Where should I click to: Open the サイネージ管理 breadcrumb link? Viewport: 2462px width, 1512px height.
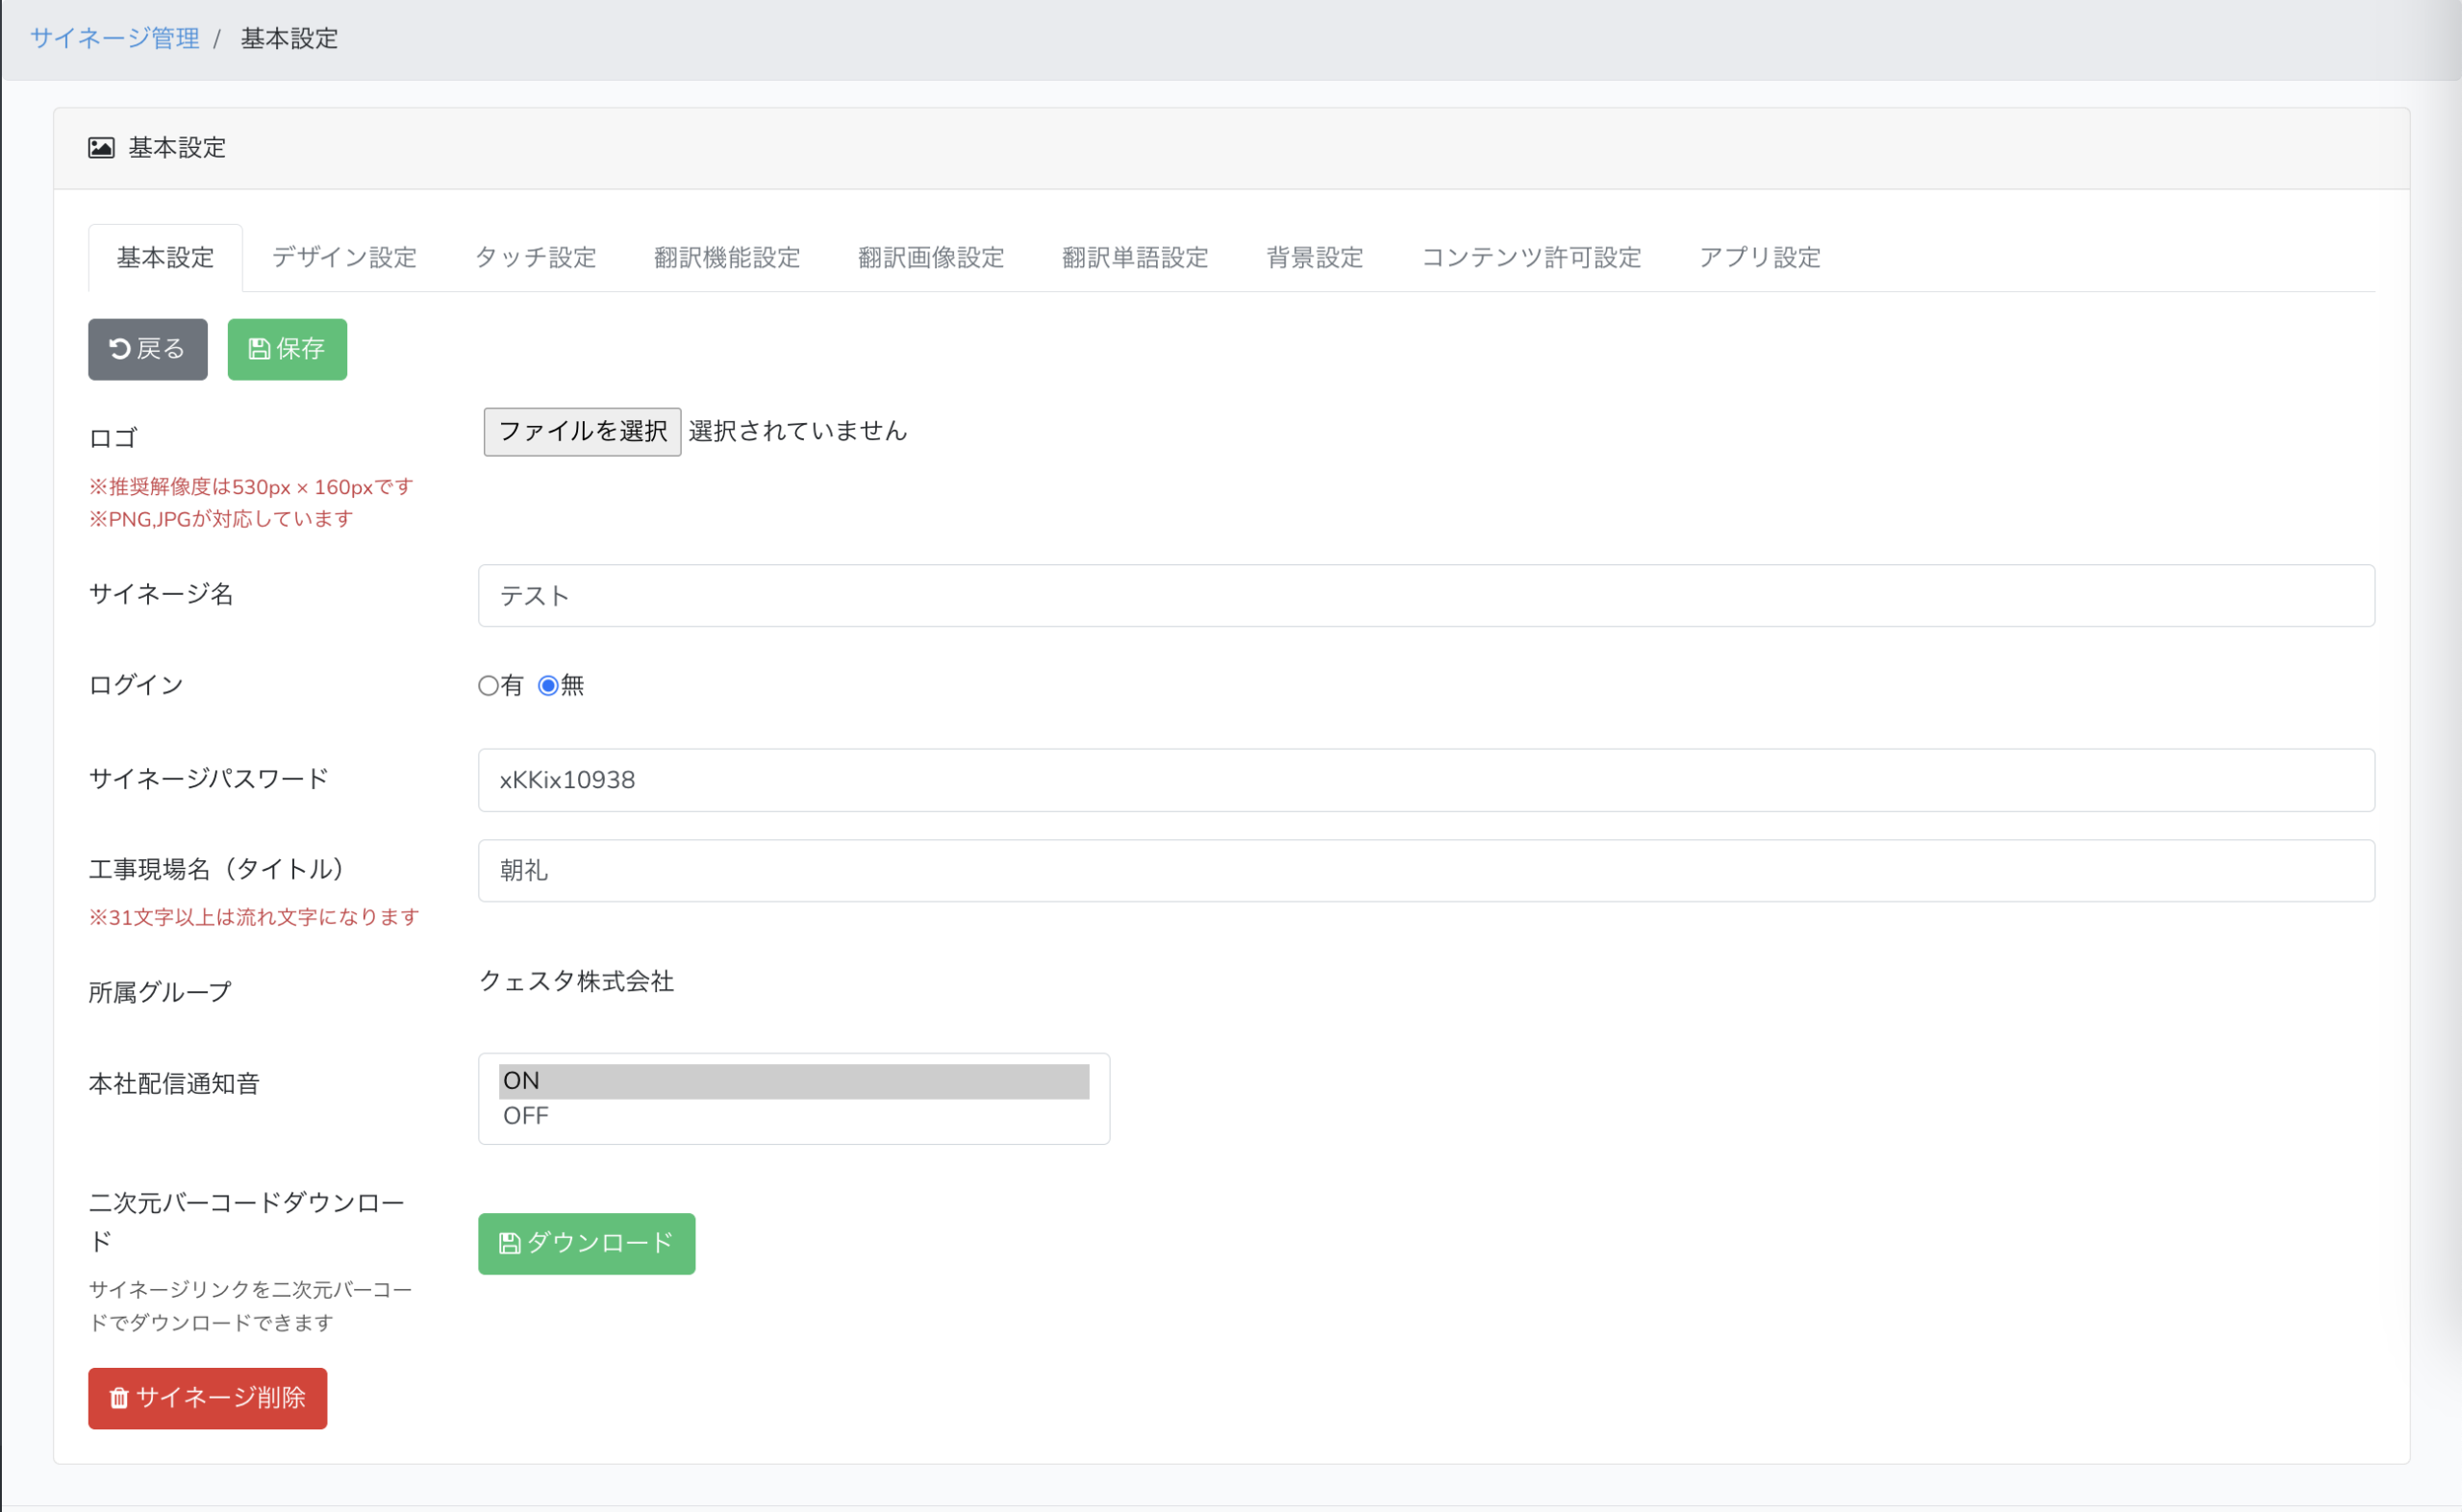pos(114,38)
